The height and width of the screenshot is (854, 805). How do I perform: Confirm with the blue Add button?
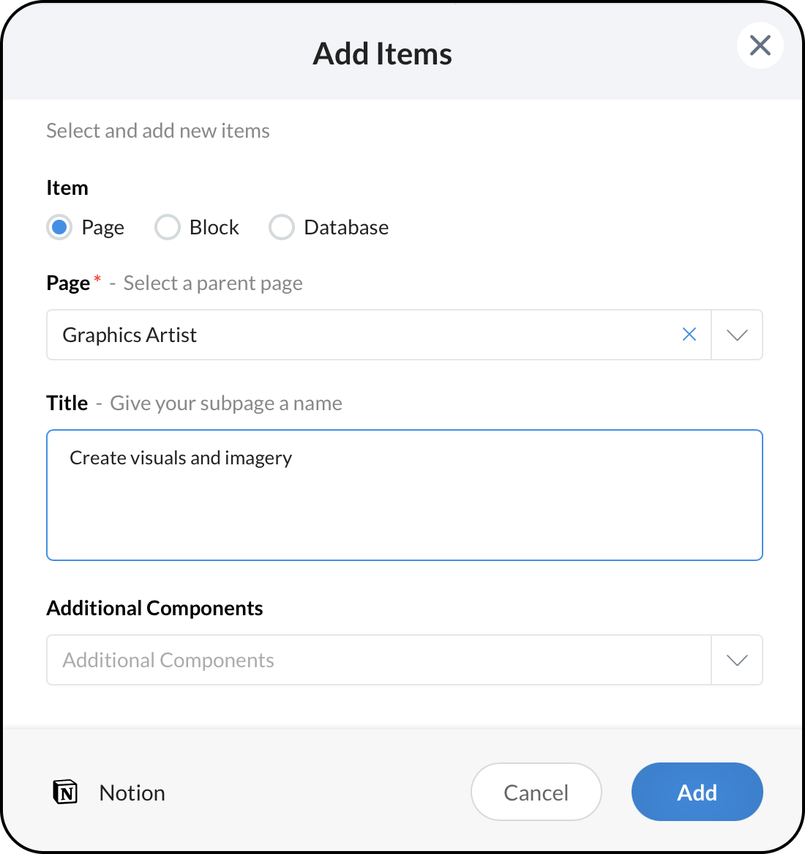point(697,792)
